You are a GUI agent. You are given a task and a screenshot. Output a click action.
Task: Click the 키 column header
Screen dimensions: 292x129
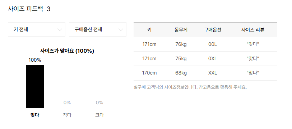[149, 30]
